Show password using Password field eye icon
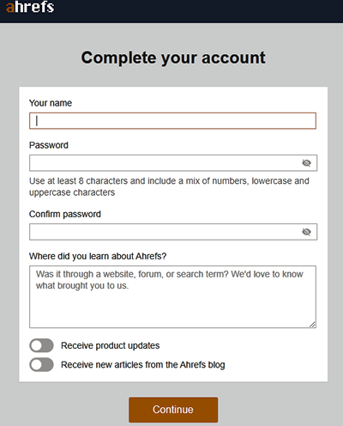The width and height of the screenshot is (343, 426). pos(306,163)
